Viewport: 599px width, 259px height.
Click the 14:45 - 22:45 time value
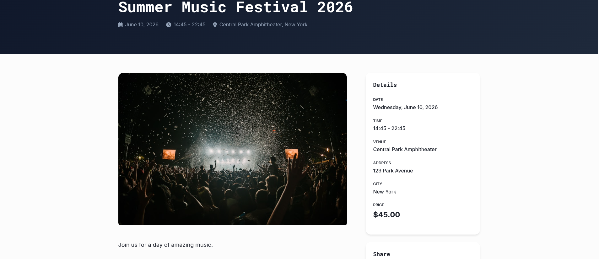[389, 128]
